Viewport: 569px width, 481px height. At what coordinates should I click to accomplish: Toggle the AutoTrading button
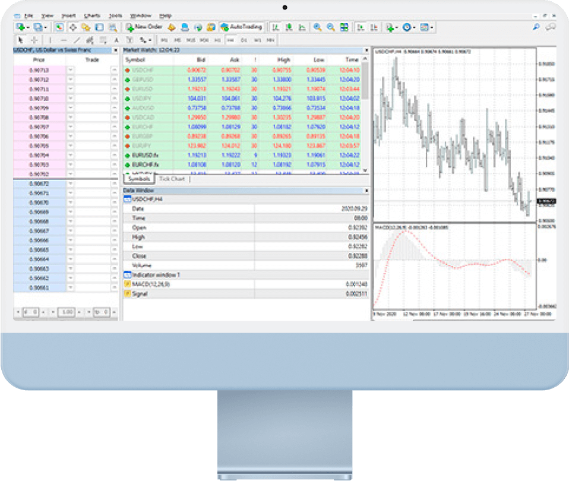(x=241, y=27)
